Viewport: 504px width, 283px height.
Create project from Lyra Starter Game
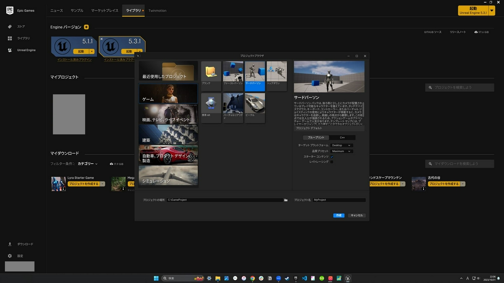point(84,184)
